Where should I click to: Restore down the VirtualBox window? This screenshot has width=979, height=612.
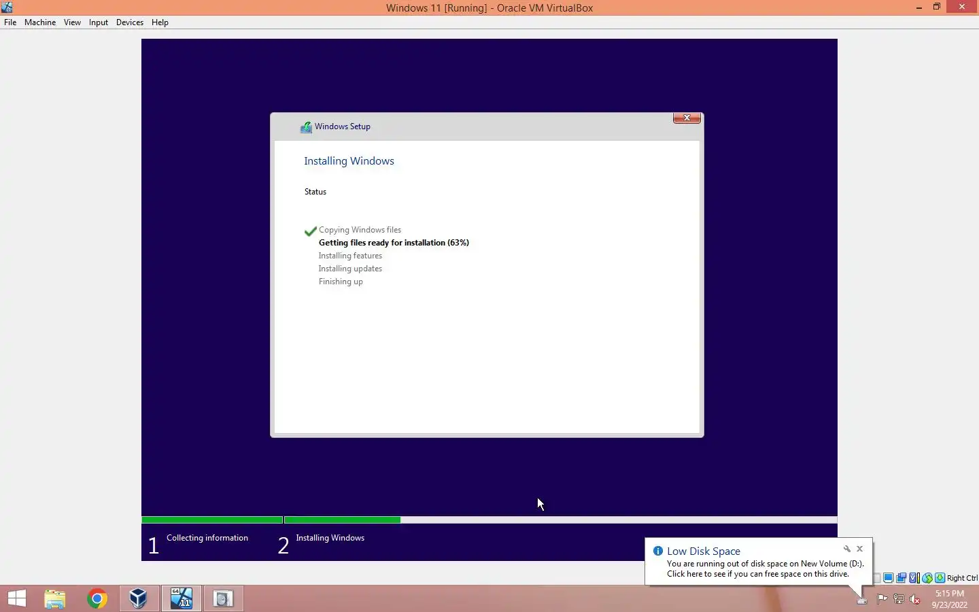tap(937, 7)
